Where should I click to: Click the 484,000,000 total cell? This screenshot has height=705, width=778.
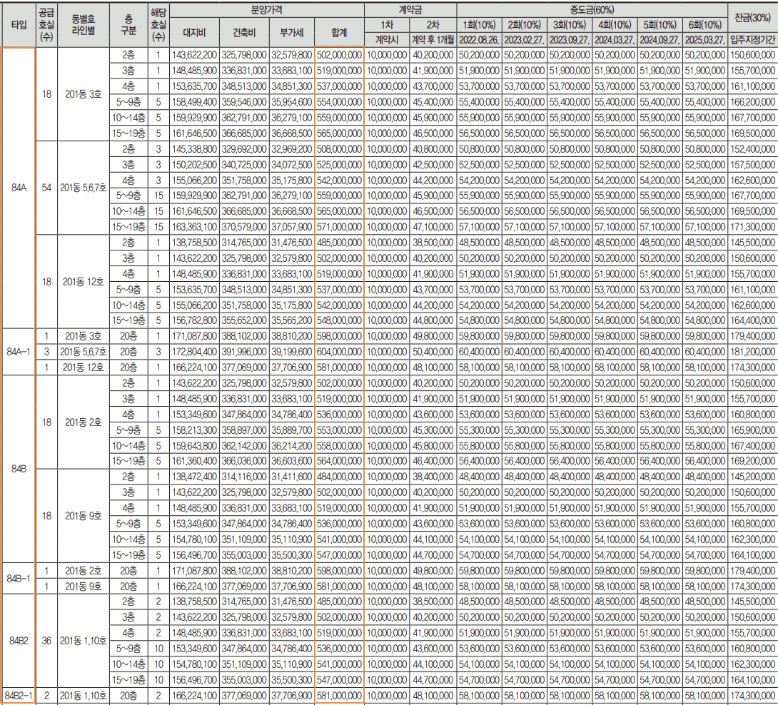pyautogui.click(x=339, y=477)
